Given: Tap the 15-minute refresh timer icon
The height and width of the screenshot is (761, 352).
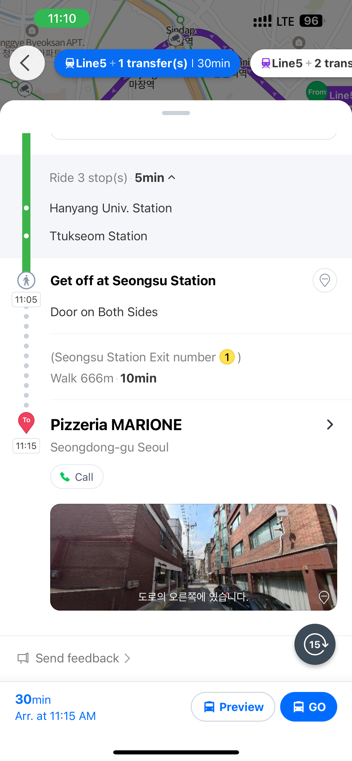Looking at the screenshot, I should (x=315, y=644).
